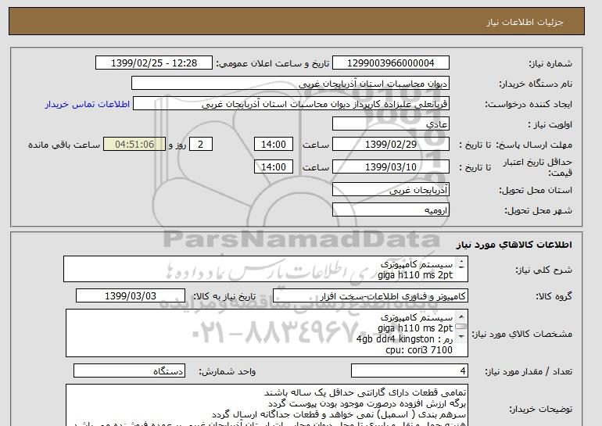Click the goods need date 1399/03/03

coord(131,296)
